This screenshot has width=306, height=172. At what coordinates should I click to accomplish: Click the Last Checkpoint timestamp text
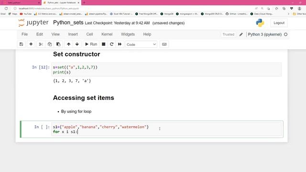click(117, 23)
